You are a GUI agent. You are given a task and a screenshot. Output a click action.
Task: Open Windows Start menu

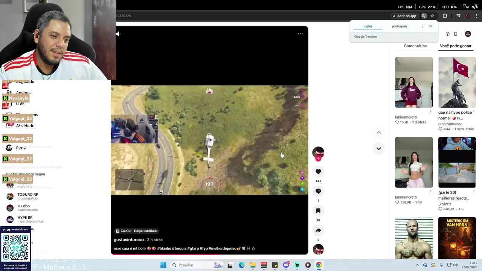(x=163, y=265)
